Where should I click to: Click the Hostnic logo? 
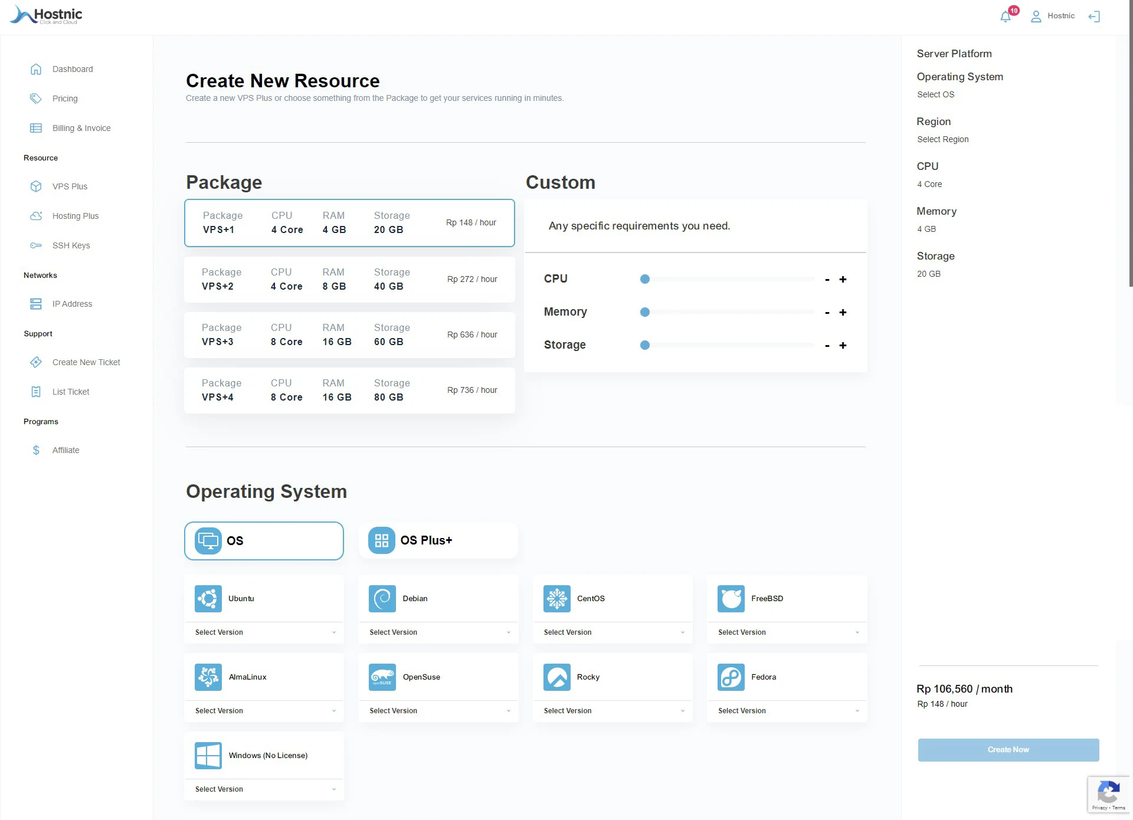coord(47,15)
